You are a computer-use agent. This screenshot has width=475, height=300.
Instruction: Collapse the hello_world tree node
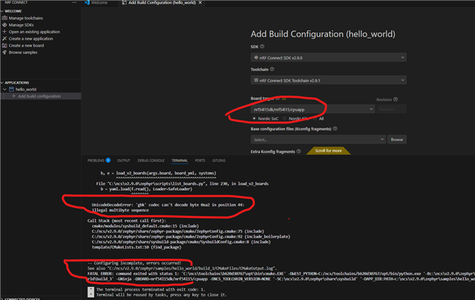click(4, 89)
